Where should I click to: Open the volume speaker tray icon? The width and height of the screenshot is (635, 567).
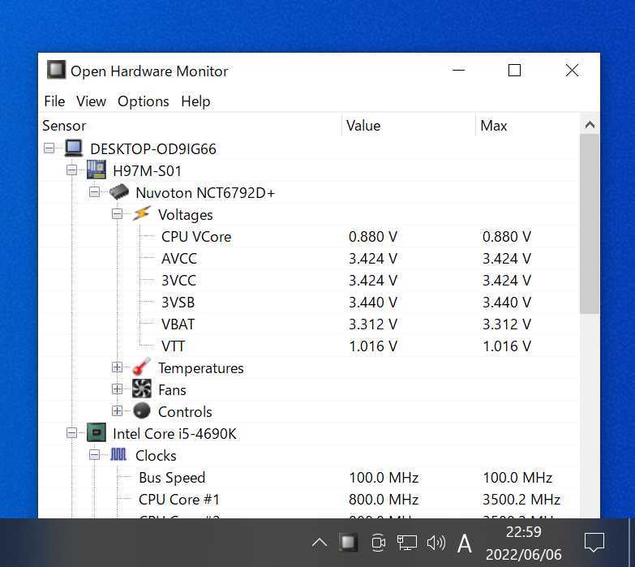point(436,543)
